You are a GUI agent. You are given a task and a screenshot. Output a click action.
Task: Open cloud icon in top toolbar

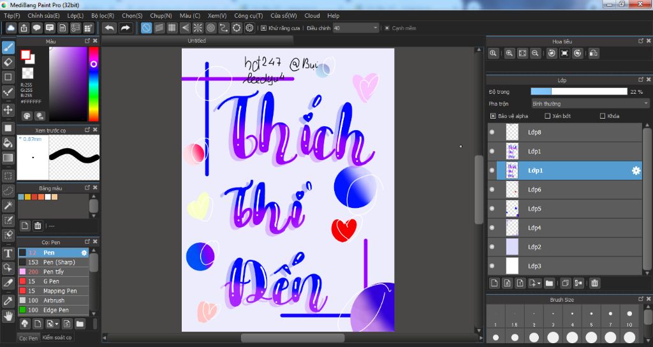click(11, 28)
